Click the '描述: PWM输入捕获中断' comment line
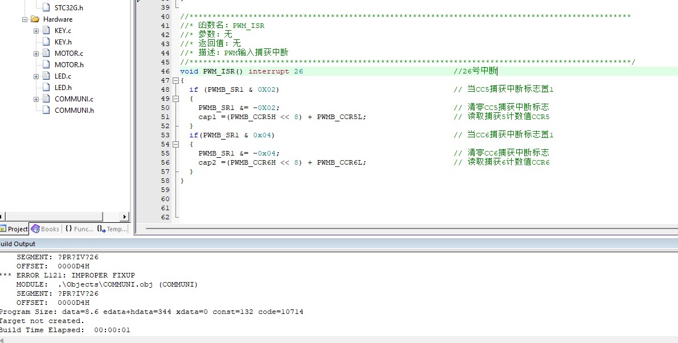This screenshot has height=343, width=678. [x=234, y=53]
